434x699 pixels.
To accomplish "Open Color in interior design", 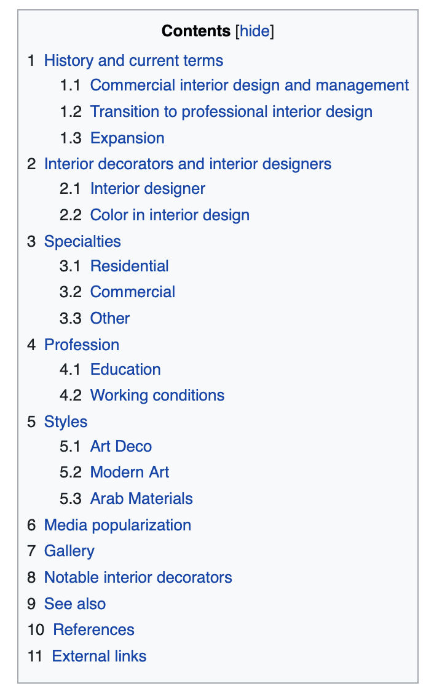I will [169, 215].
